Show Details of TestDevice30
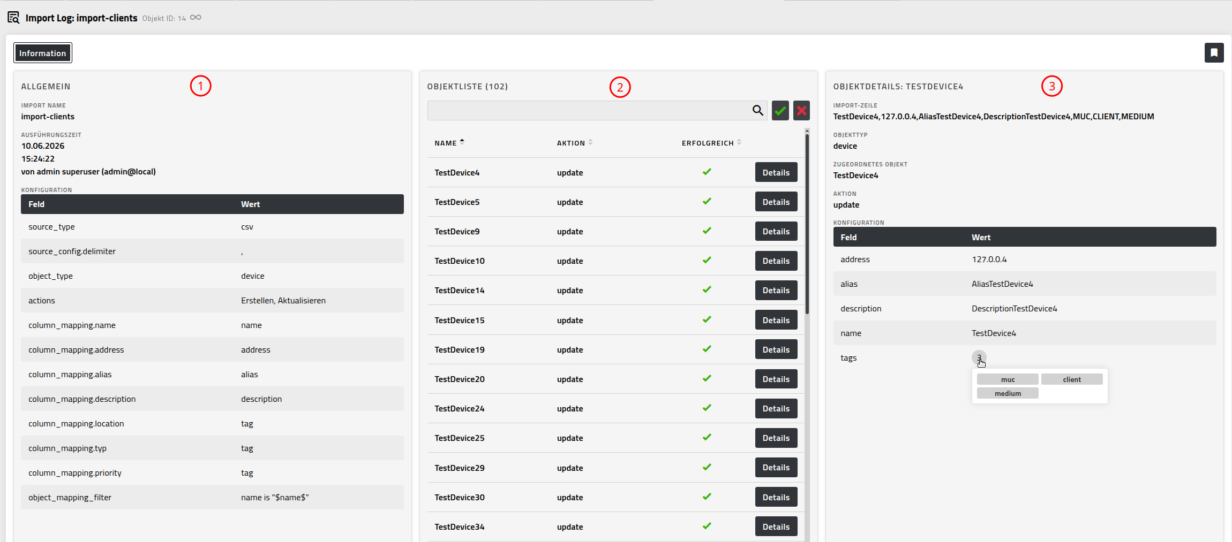The height and width of the screenshot is (542, 1232). (776, 497)
